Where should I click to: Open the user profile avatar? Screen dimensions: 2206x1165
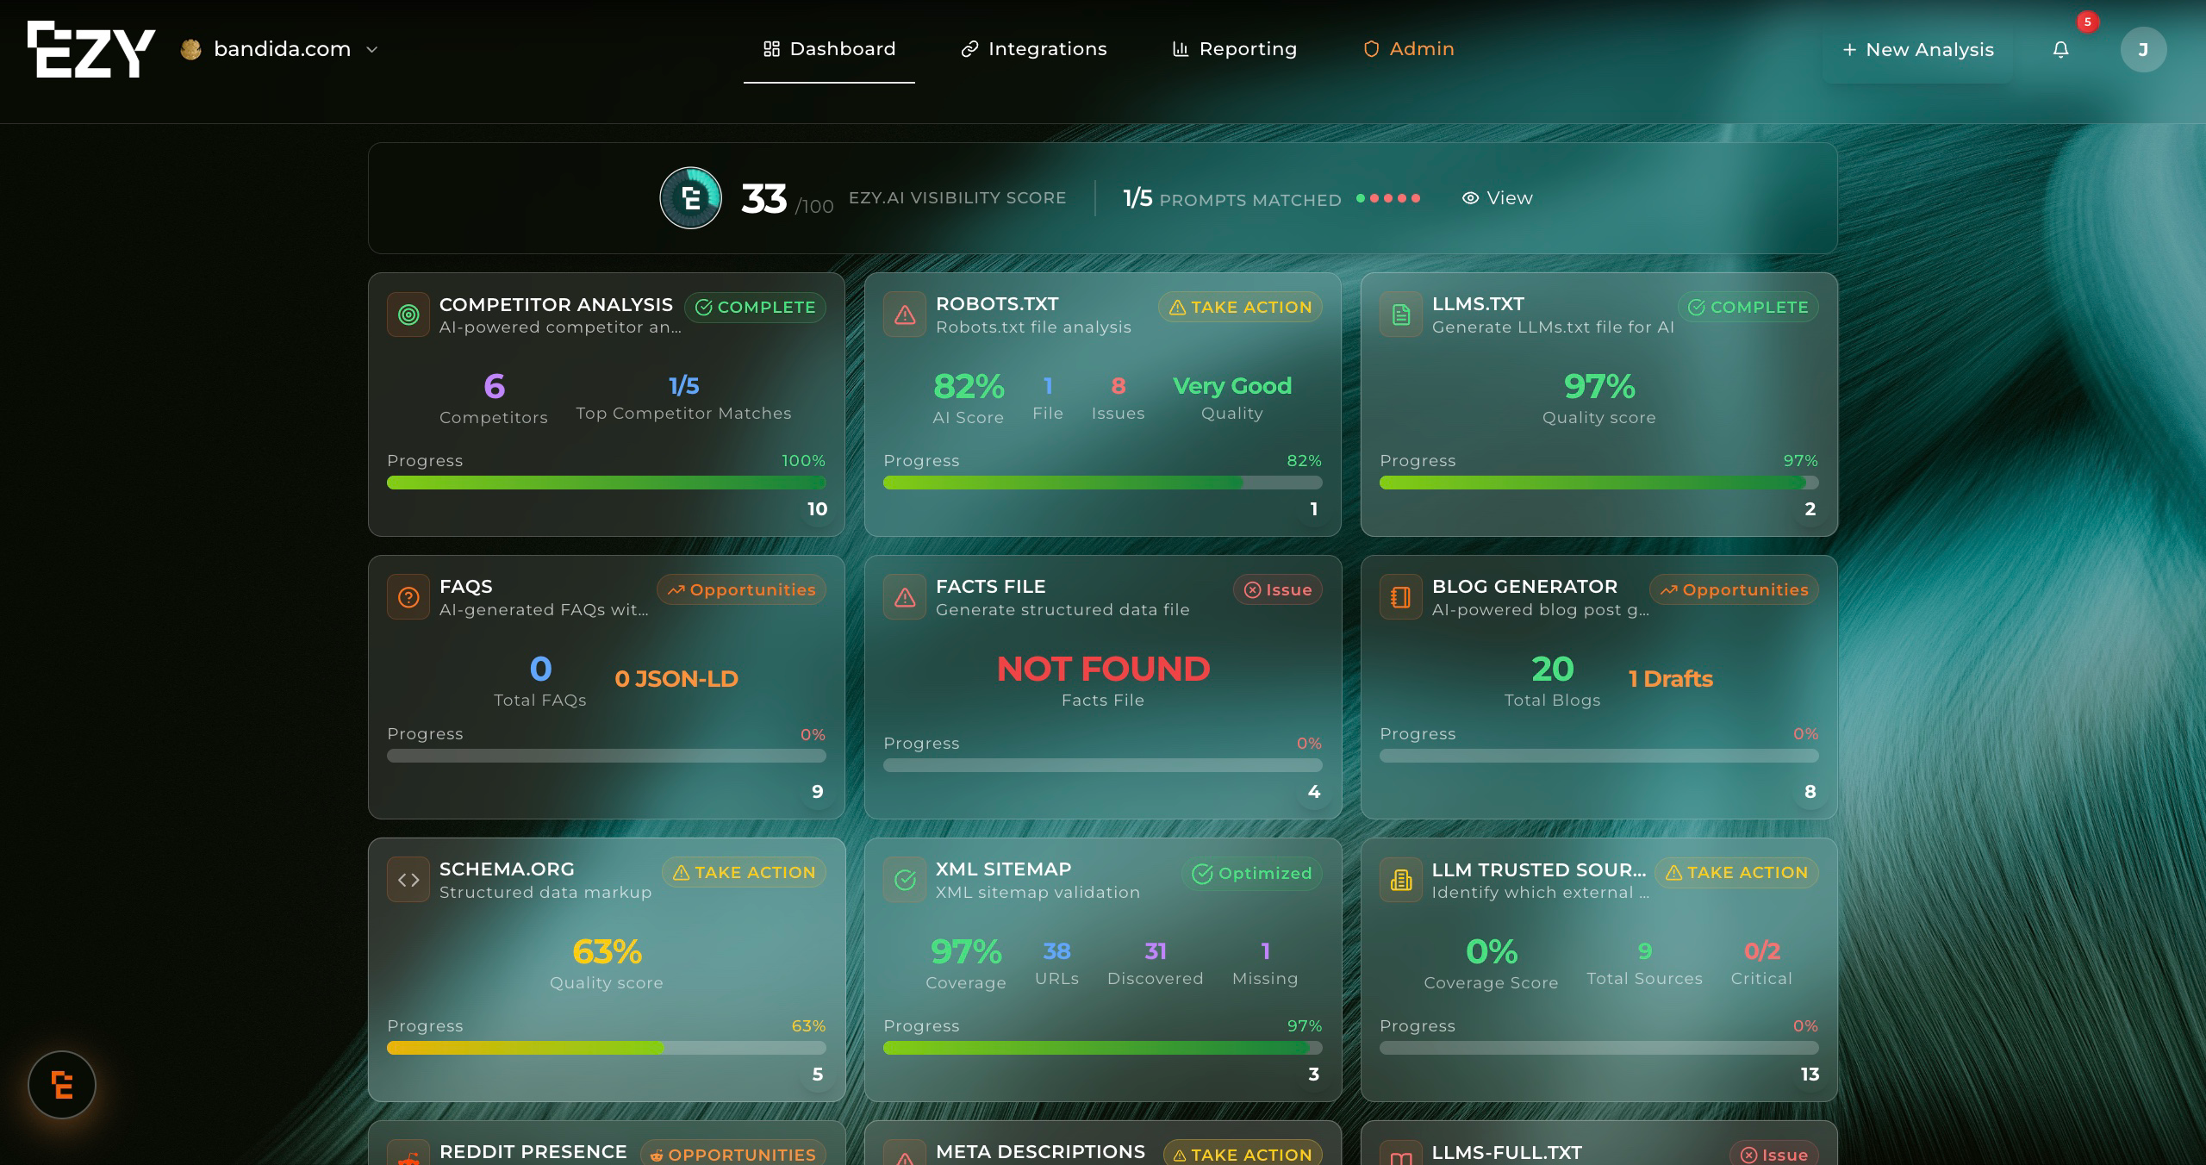pyautogui.click(x=2146, y=49)
